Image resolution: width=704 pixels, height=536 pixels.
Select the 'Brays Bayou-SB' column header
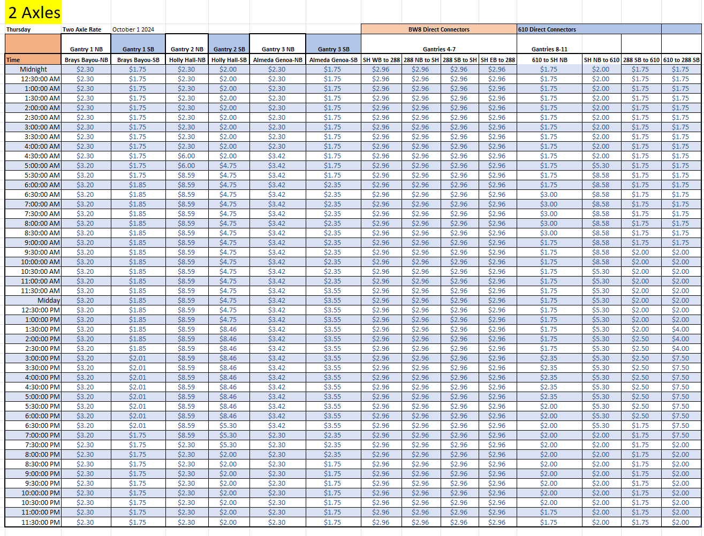pyautogui.click(x=138, y=60)
